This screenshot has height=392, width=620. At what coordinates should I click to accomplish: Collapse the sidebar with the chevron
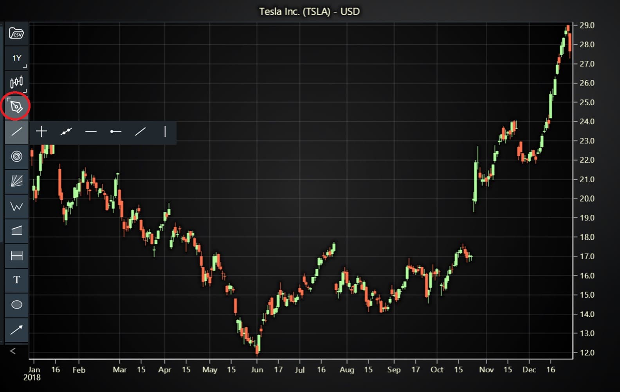pos(13,351)
